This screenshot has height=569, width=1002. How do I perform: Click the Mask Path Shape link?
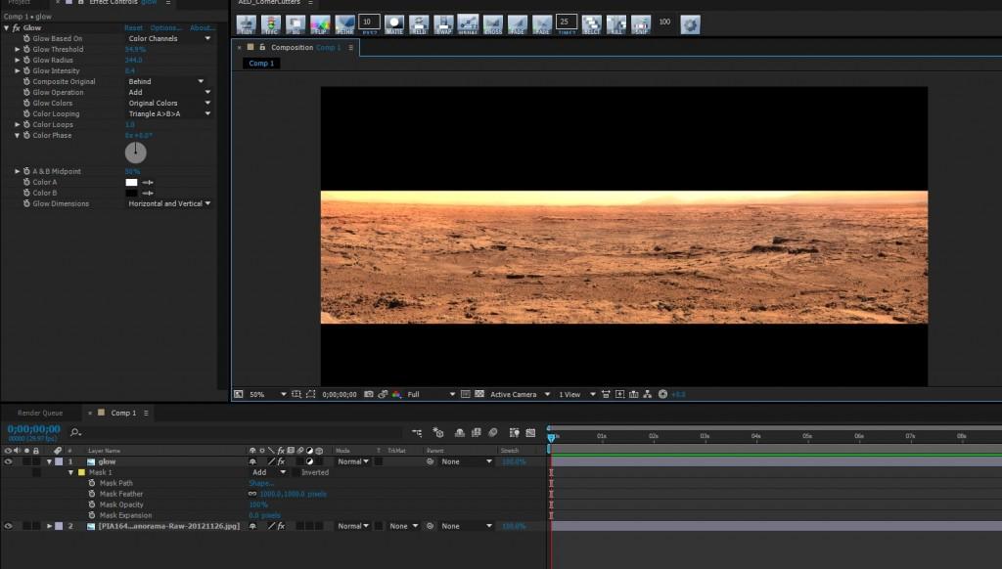261,483
